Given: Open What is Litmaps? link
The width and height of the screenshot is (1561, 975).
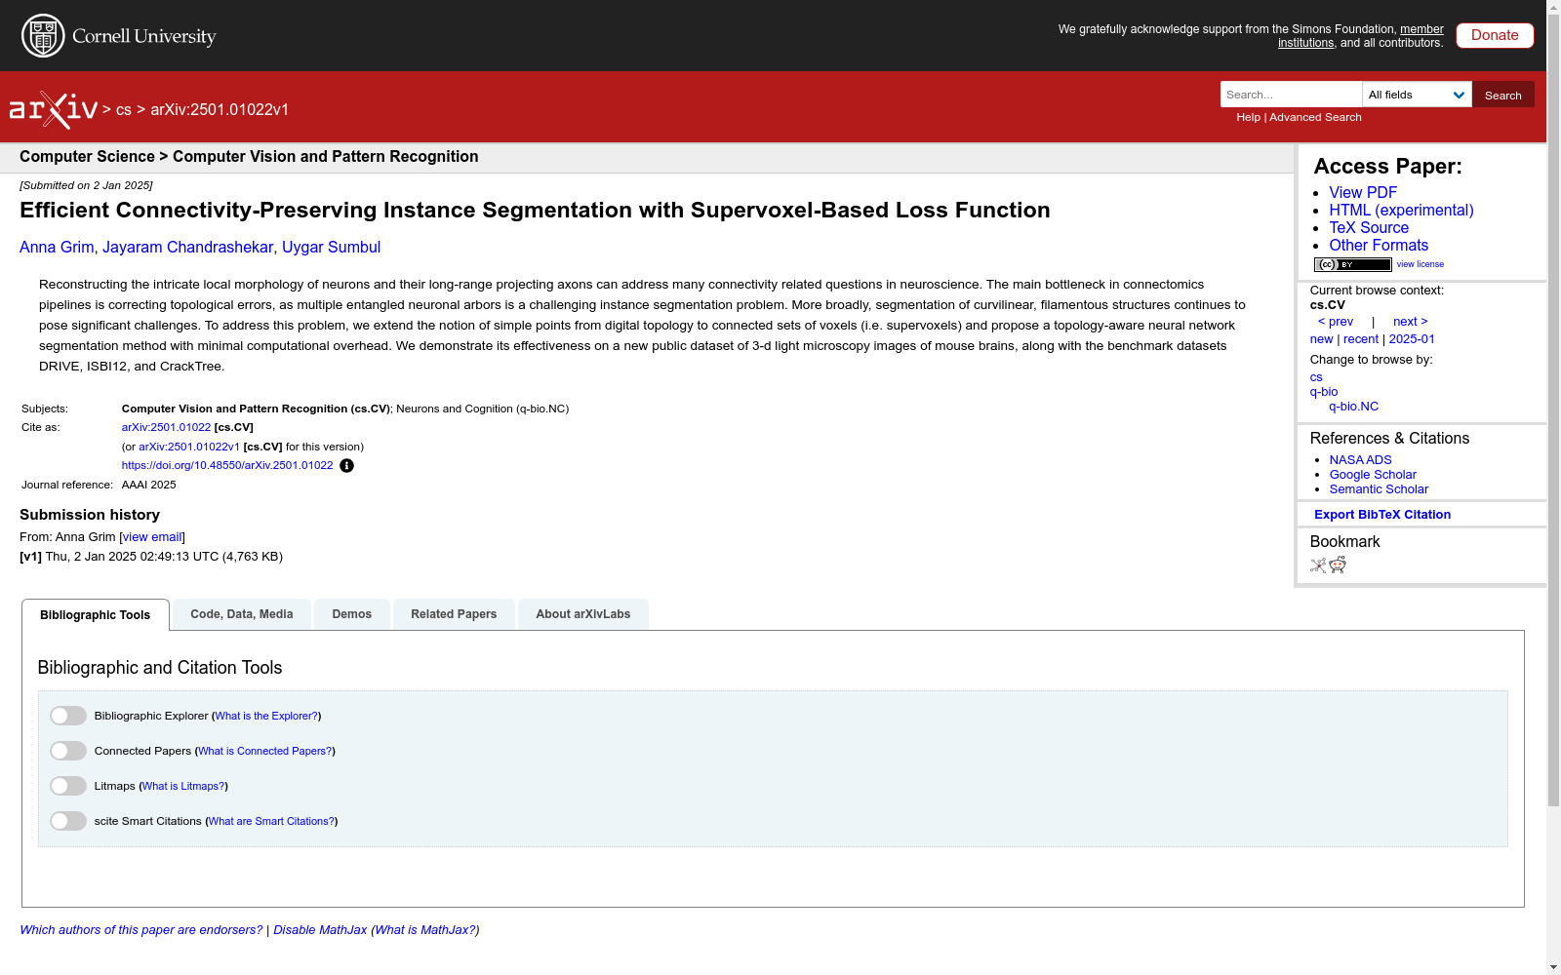Looking at the screenshot, I should pos(183,786).
